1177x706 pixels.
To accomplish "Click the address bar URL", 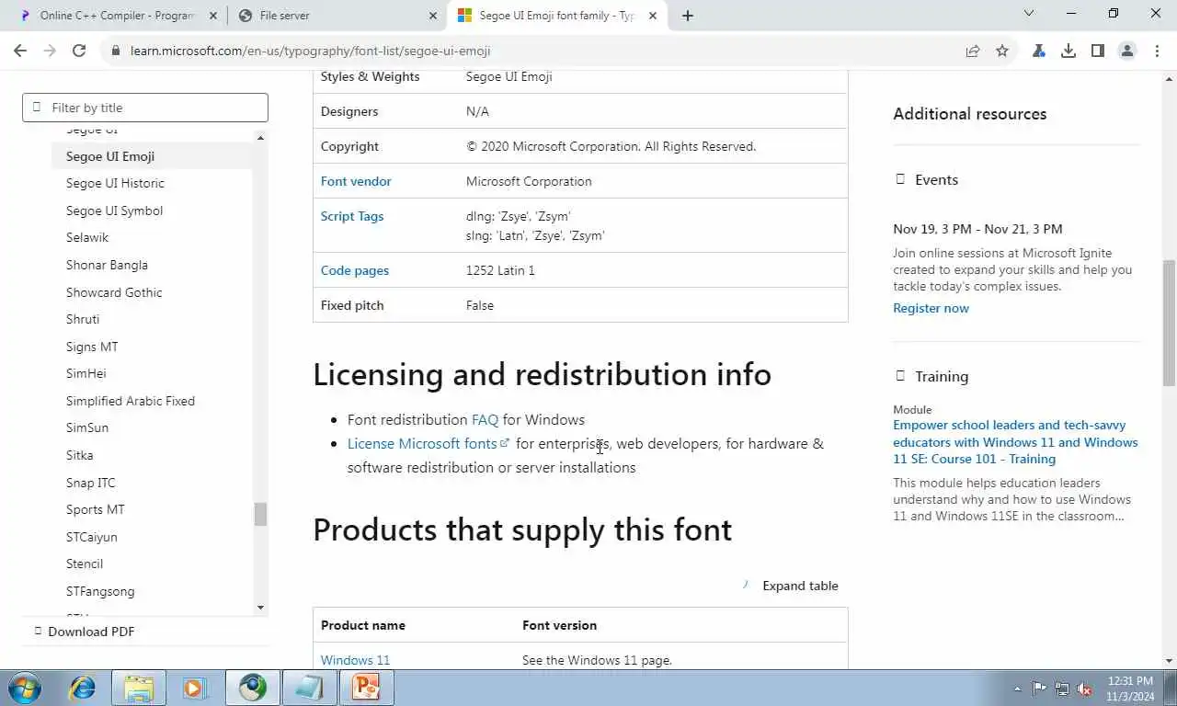I will pyautogui.click(x=311, y=51).
